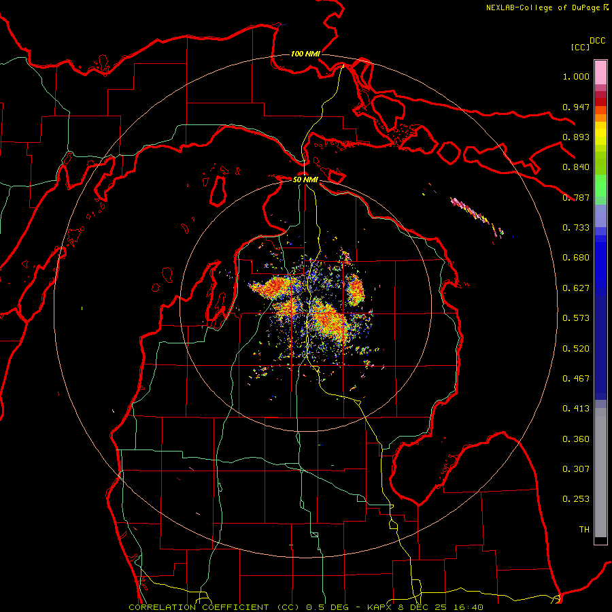Click the pink segment at top of color bar
Viewport: 612px width, 612px height.
tap(600, 72)
